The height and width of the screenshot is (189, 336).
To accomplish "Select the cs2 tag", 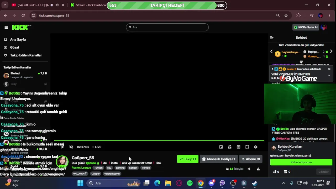I will pos(109,168).
